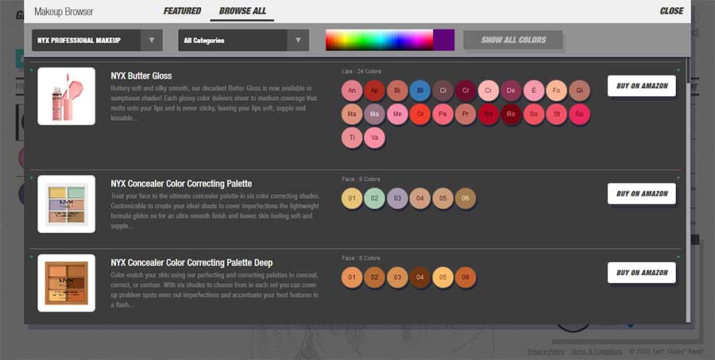Pick the So Butter Gloss shade
Viewport: 715px width, 360px height.
click(534, 114)
